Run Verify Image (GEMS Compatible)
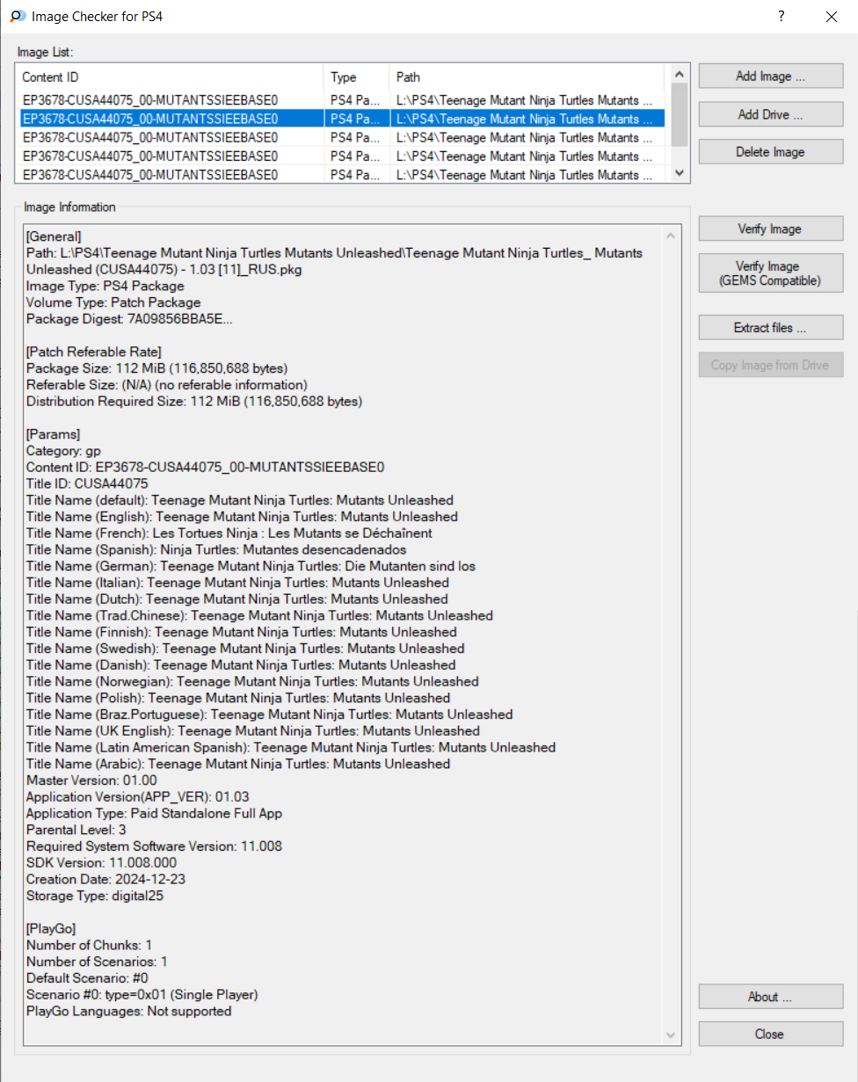The width and height of the screenshot is (858, 1082). [771, 273]
